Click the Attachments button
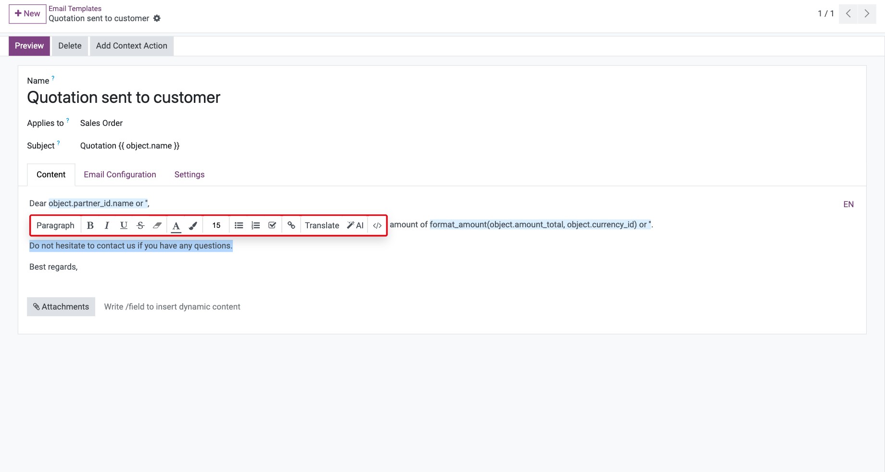885x472 pixels. [x=61, y=307]
